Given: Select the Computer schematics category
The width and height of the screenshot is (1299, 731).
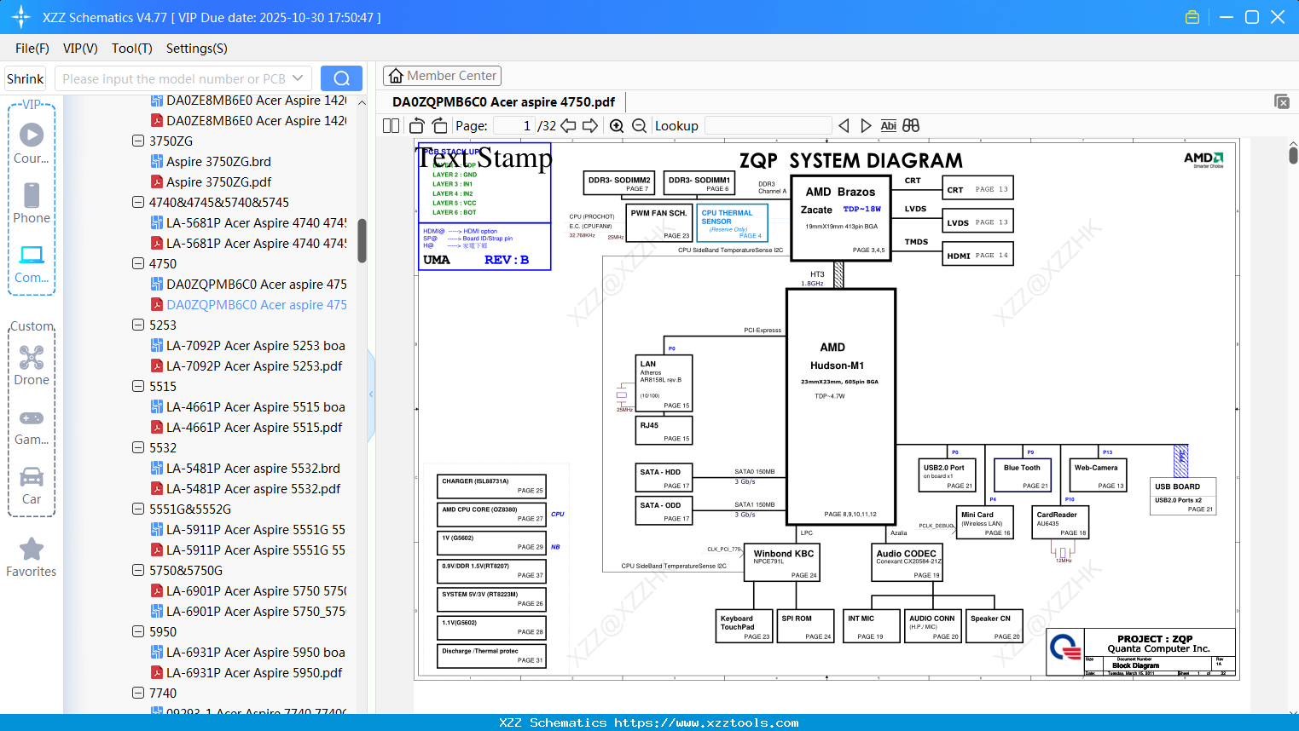Looking at the screenshot, I should coord(32,264).
